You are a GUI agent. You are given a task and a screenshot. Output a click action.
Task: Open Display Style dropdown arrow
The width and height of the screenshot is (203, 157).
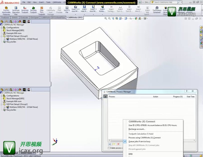point(128,19)
